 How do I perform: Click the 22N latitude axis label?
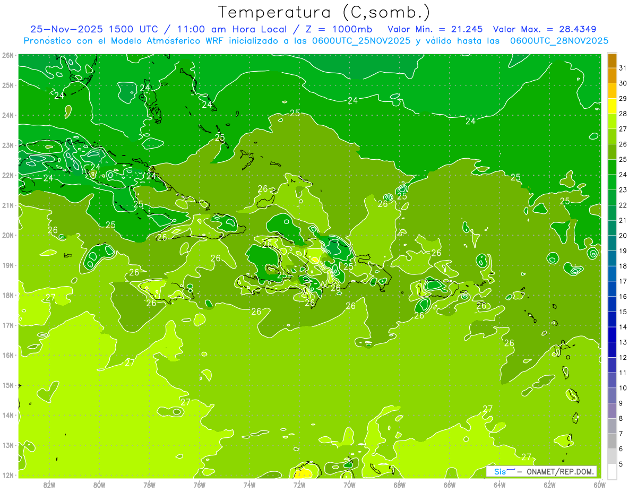point(8,175)
